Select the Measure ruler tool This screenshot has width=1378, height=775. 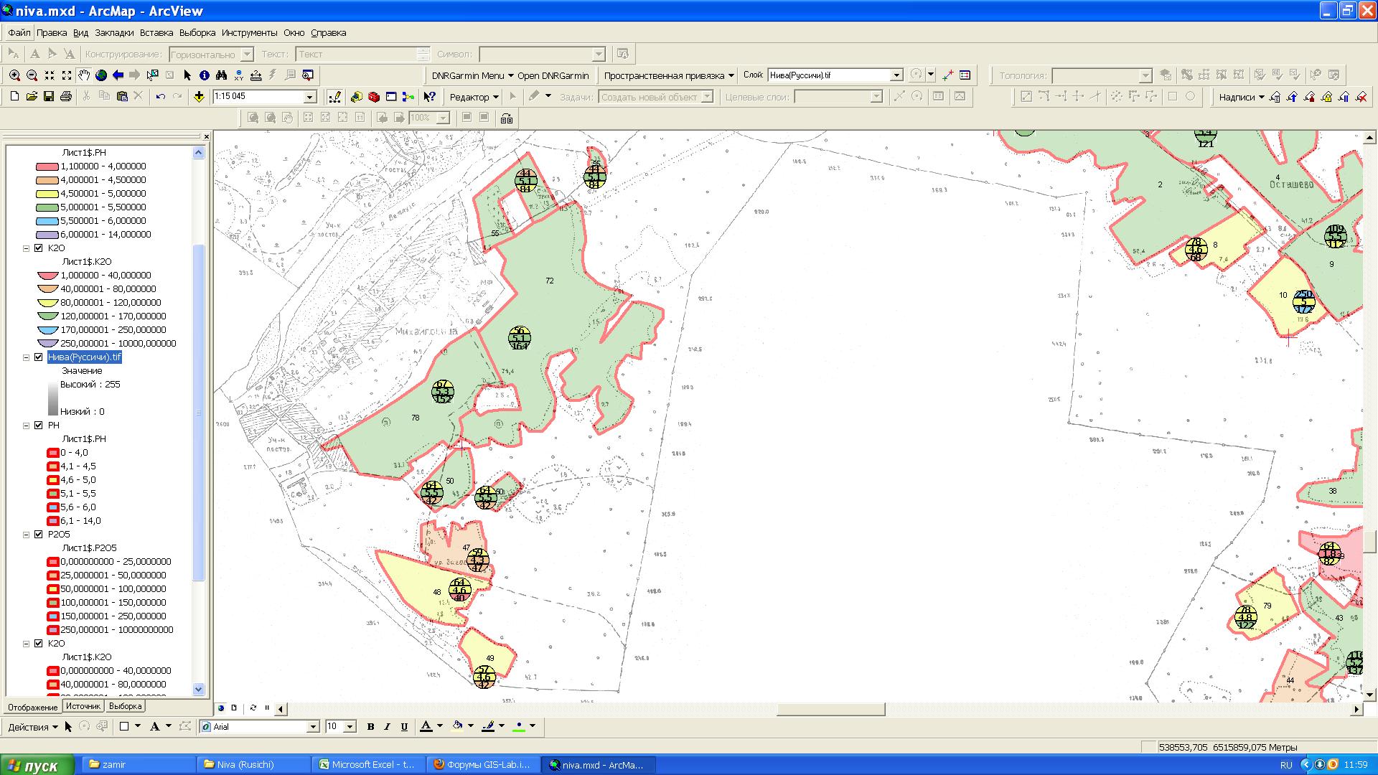tap(256, 75)
